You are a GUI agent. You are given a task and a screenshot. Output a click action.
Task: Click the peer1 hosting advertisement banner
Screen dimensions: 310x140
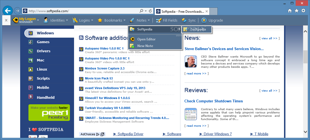pyautogui.click(x=49, y=113)
